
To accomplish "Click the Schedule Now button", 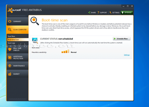I will point(122,39).
